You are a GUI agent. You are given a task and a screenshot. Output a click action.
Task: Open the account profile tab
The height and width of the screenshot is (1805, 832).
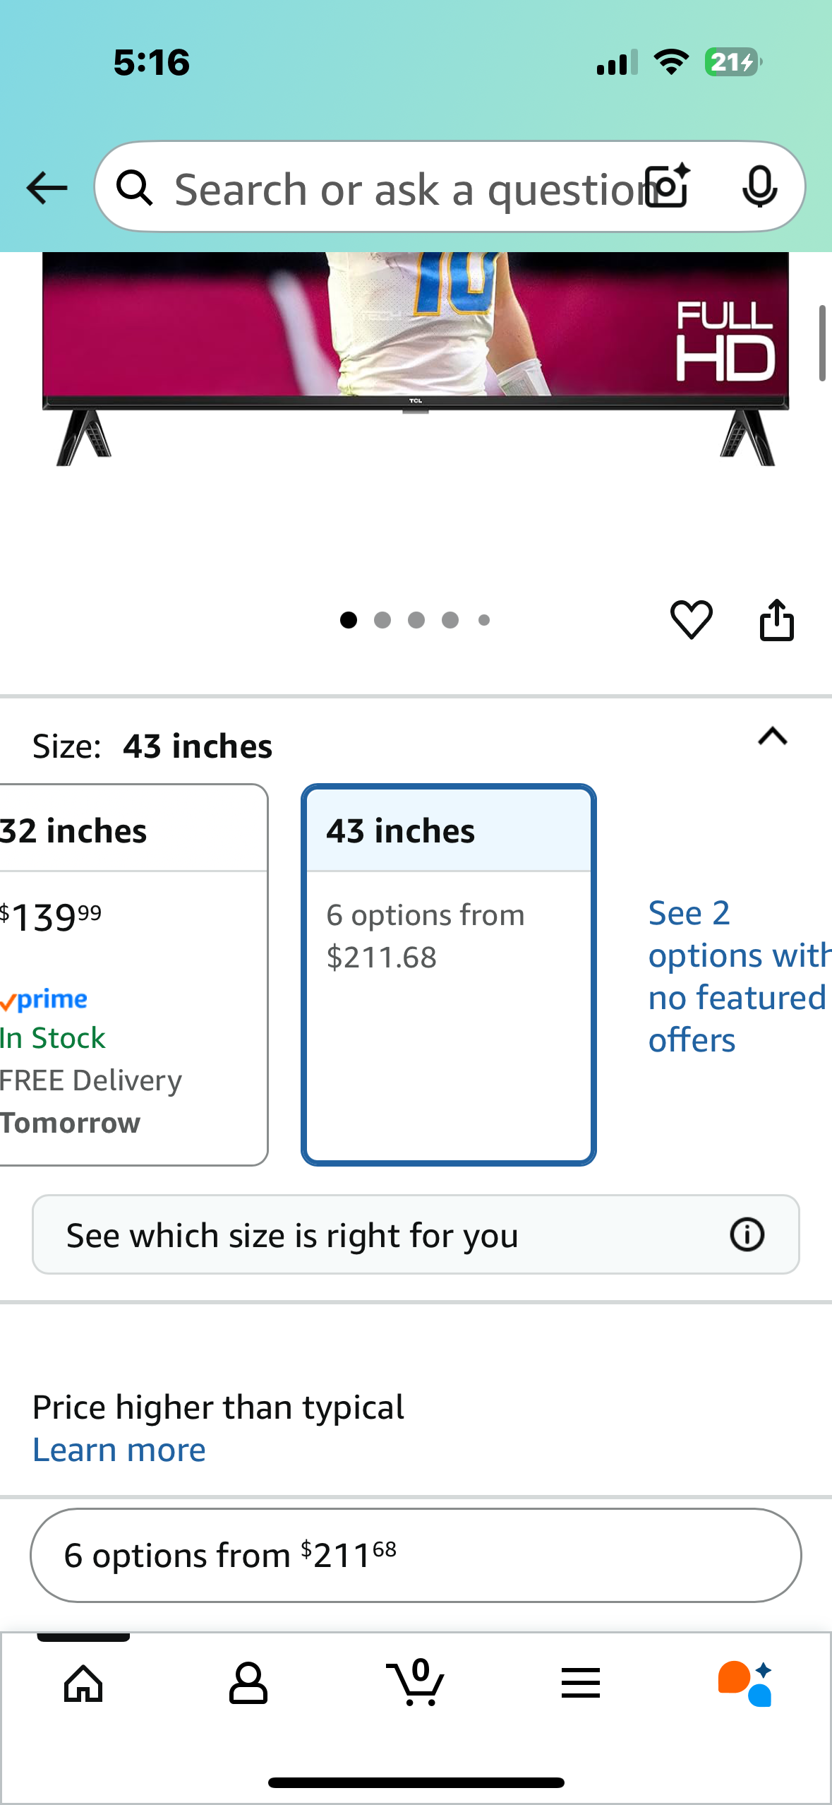tap(248, 1684)
